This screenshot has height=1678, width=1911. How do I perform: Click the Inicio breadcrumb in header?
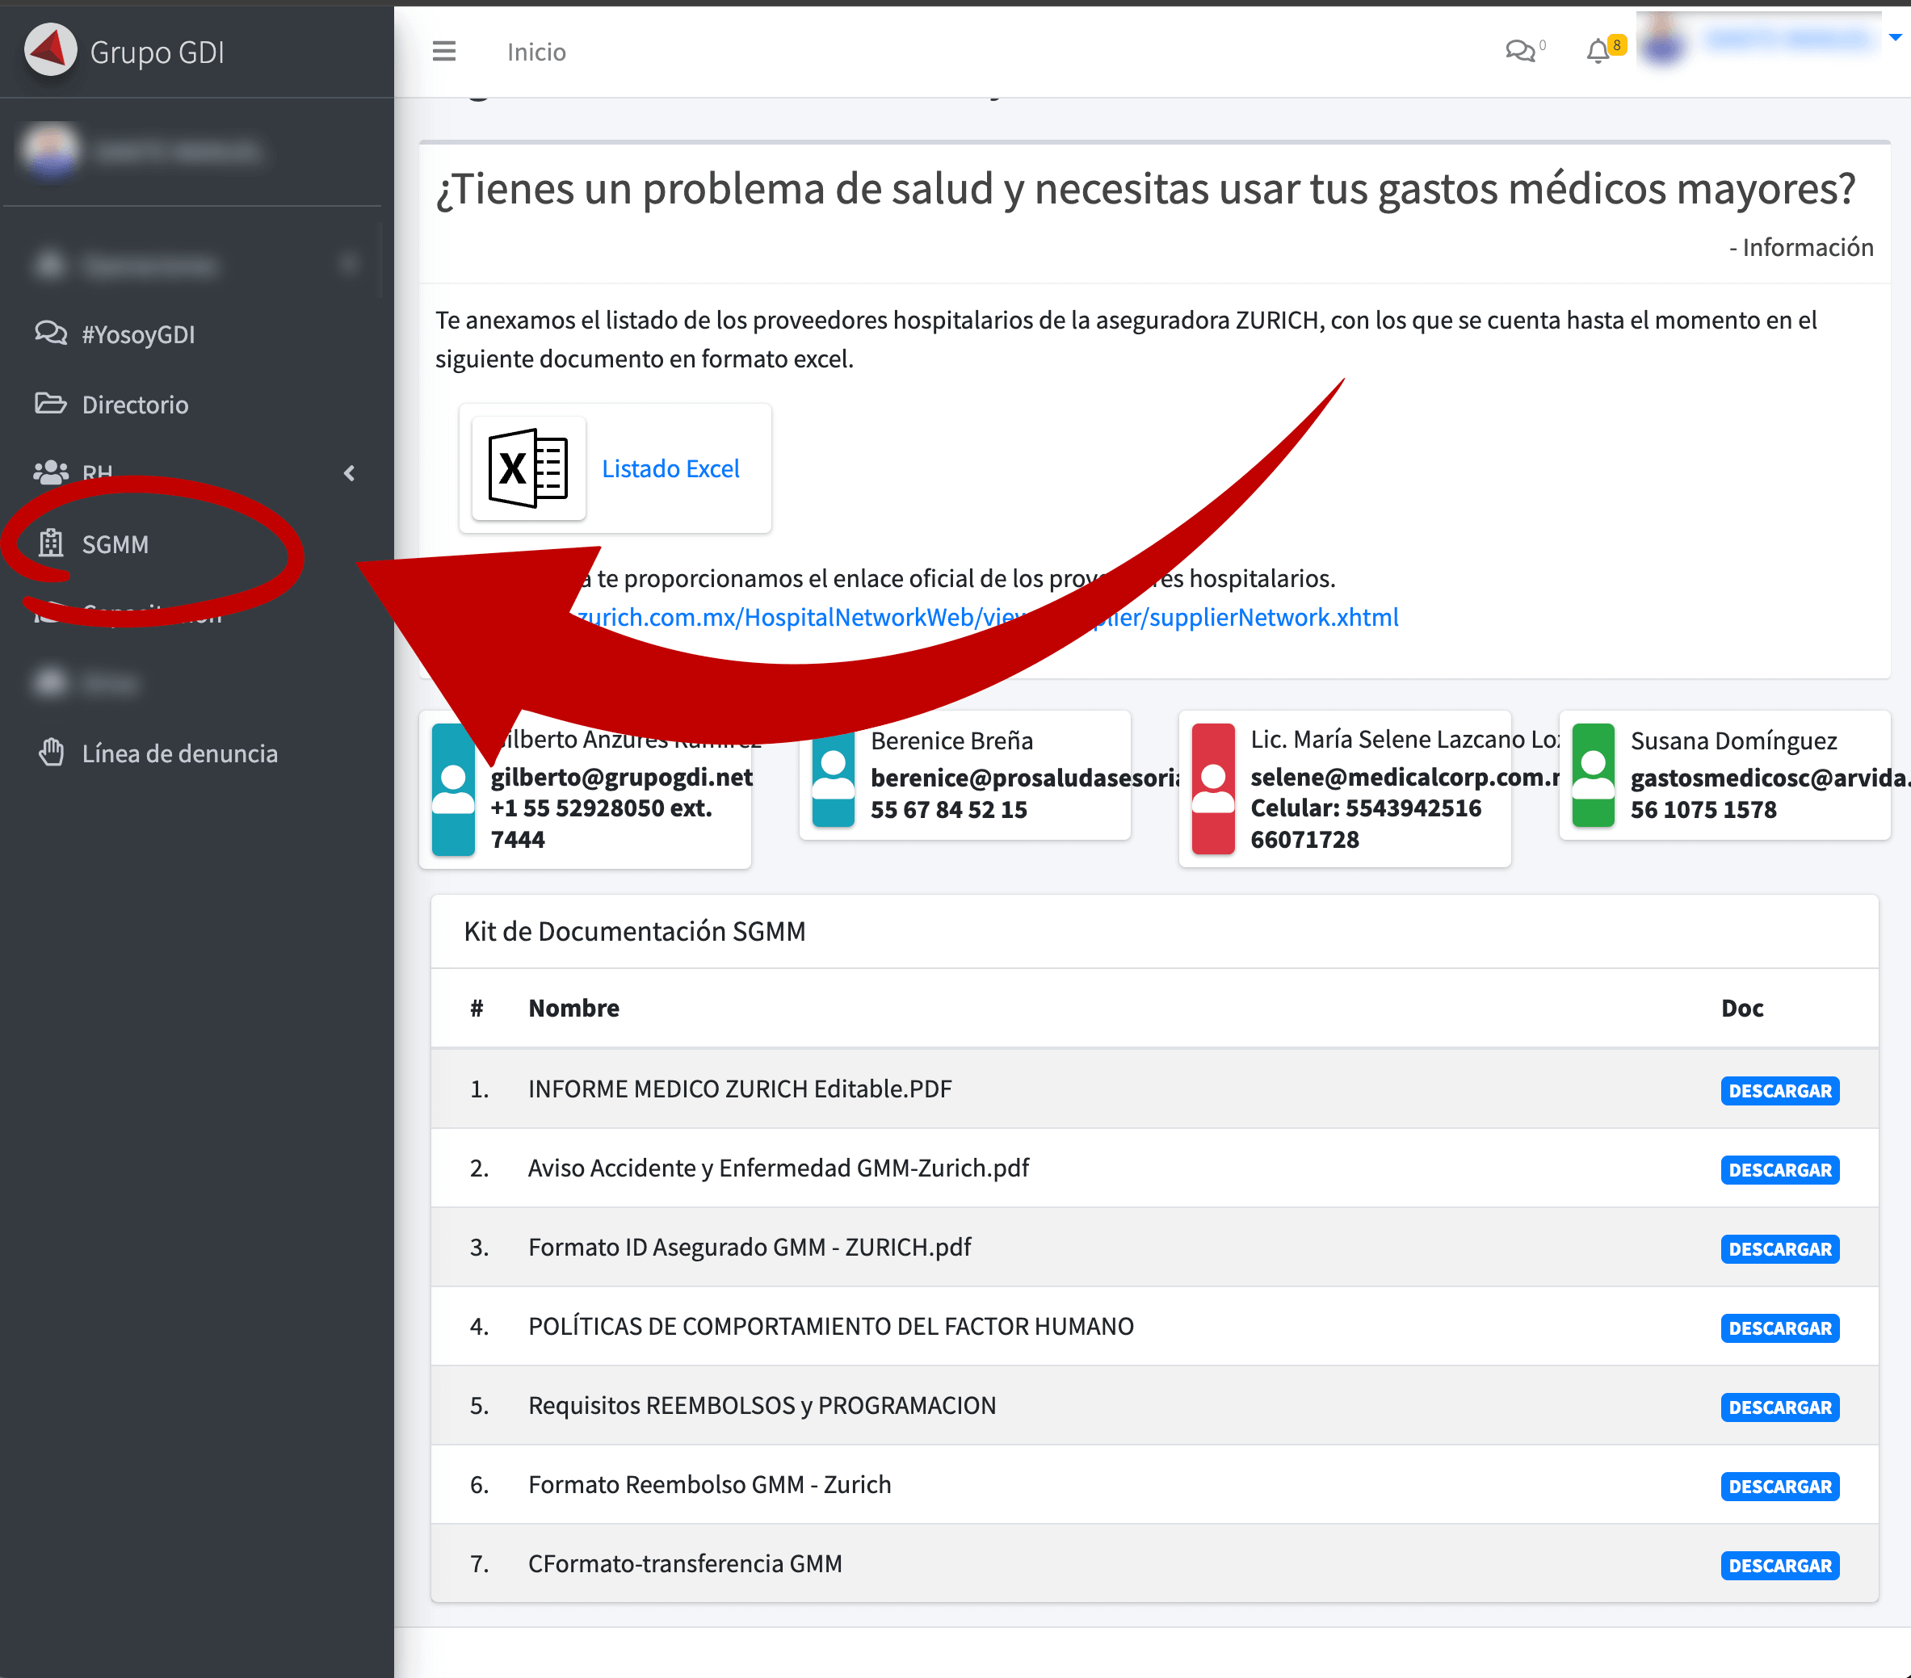coord(535,52)
